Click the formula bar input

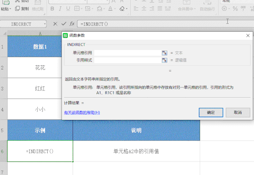(165, 24)
